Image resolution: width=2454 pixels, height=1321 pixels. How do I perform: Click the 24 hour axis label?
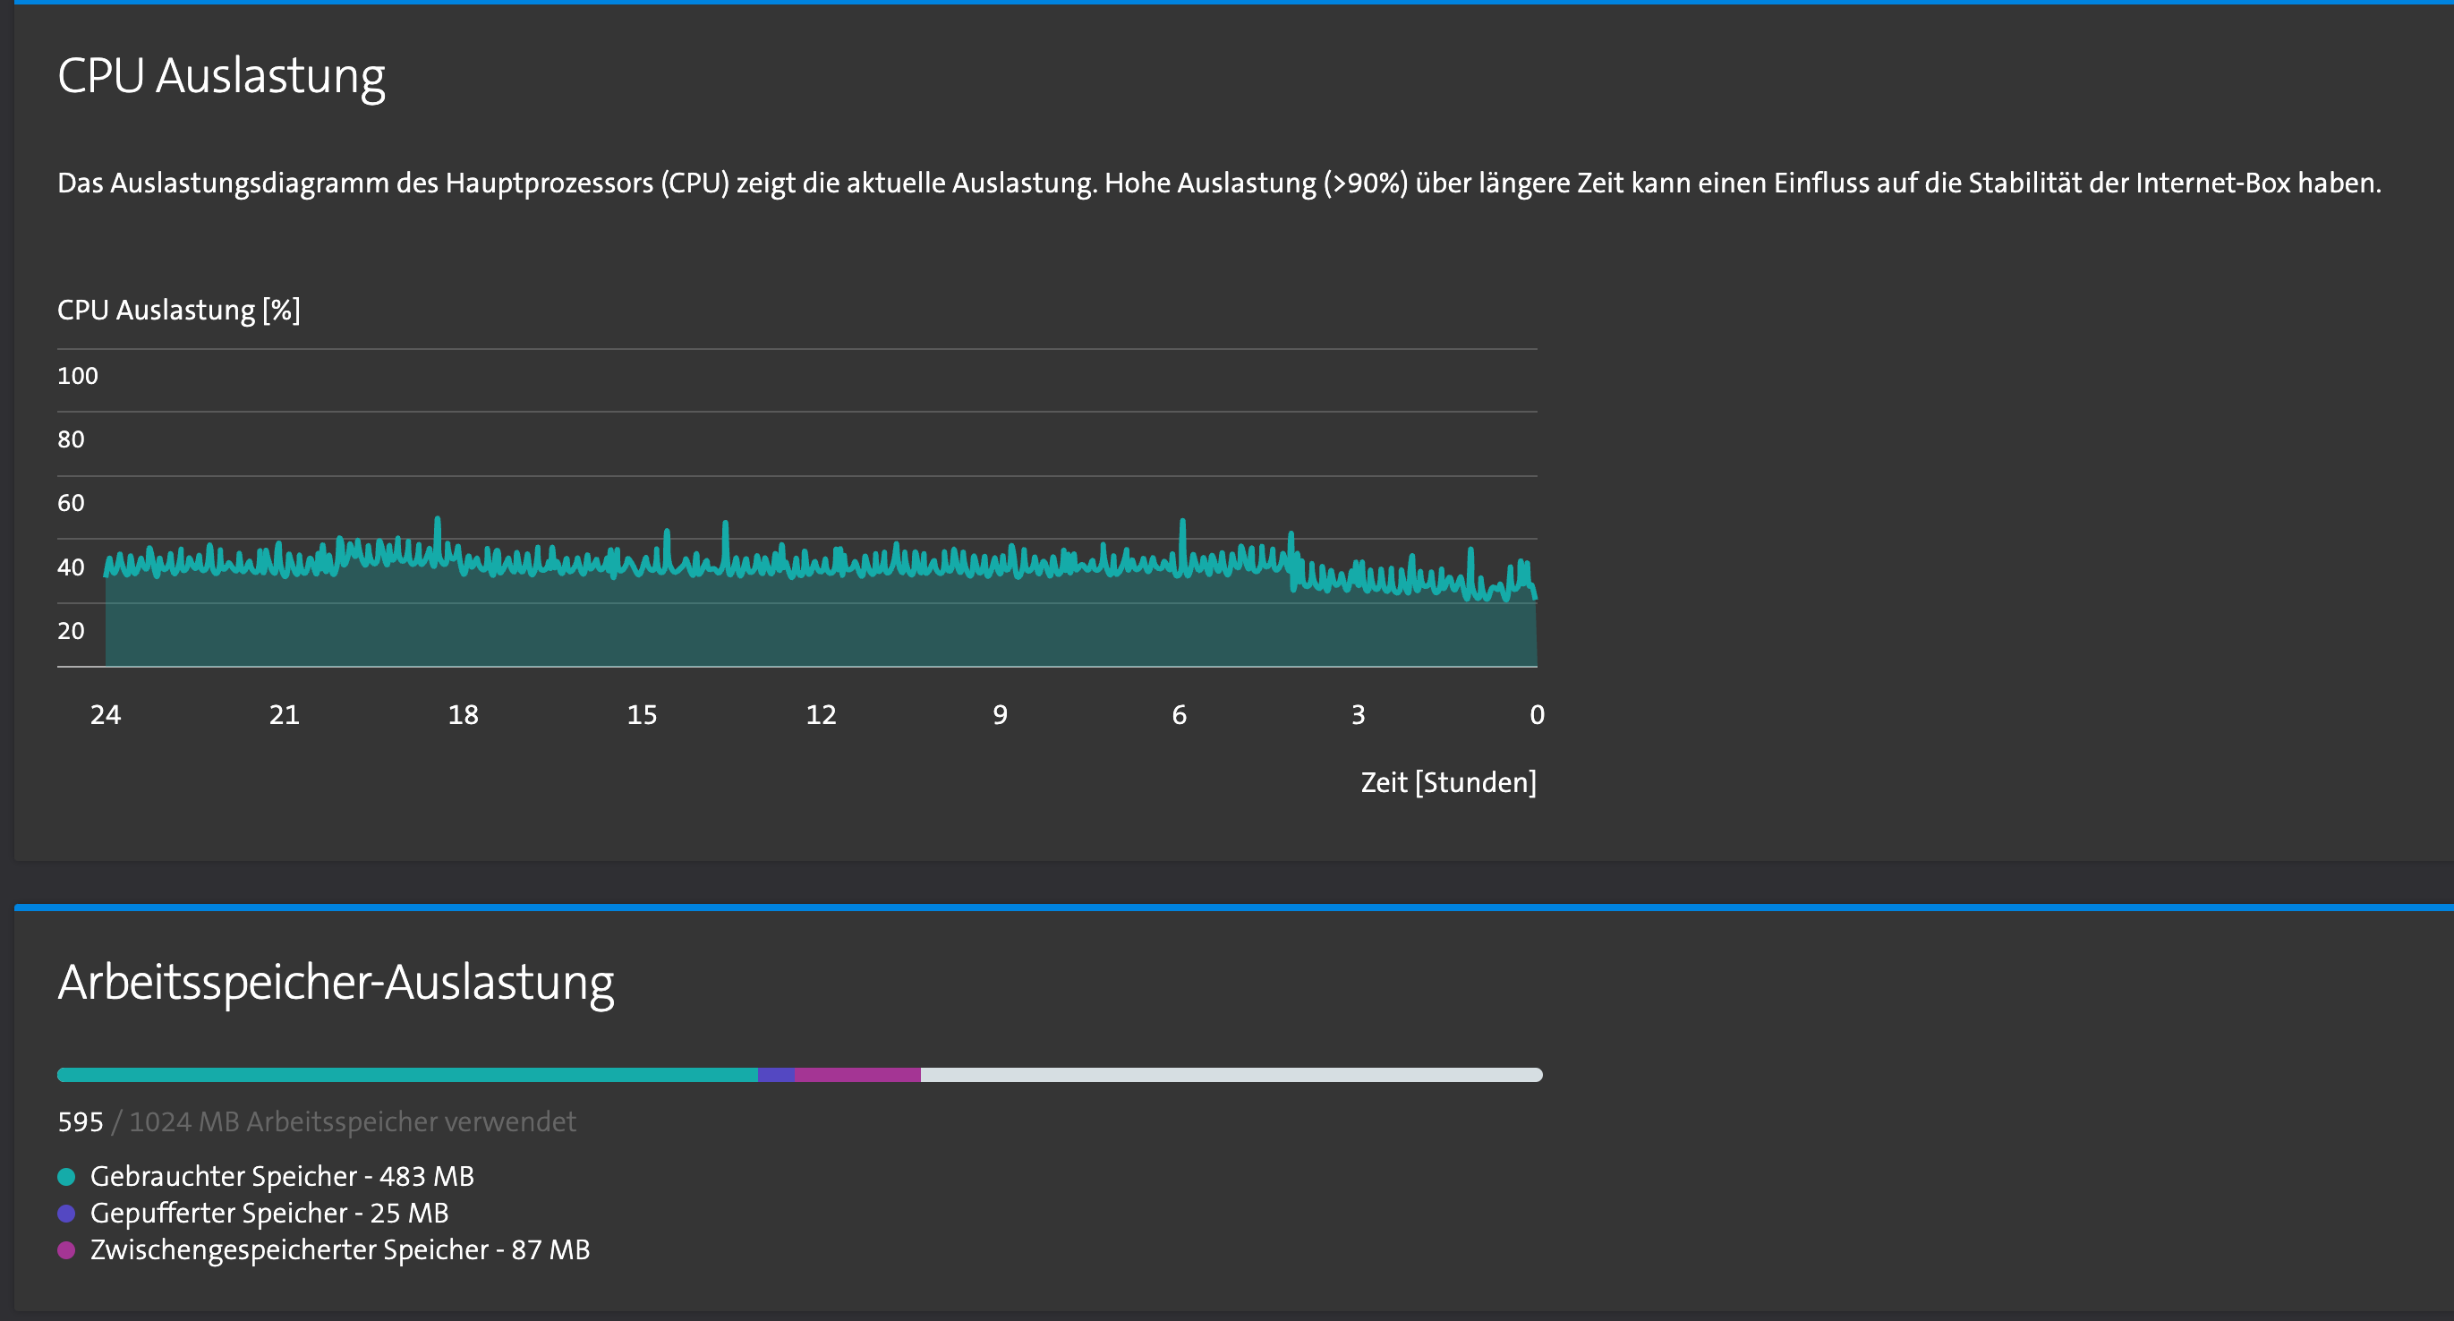pos(105,714)
